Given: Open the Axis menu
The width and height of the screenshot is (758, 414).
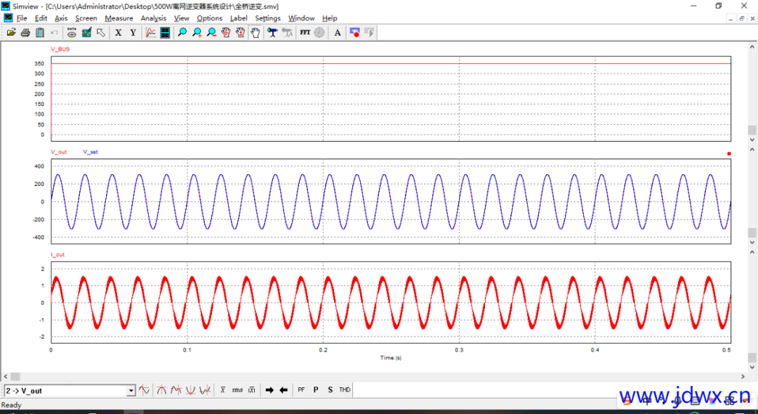Looking at the screenshot, I should tap(61, 18).
